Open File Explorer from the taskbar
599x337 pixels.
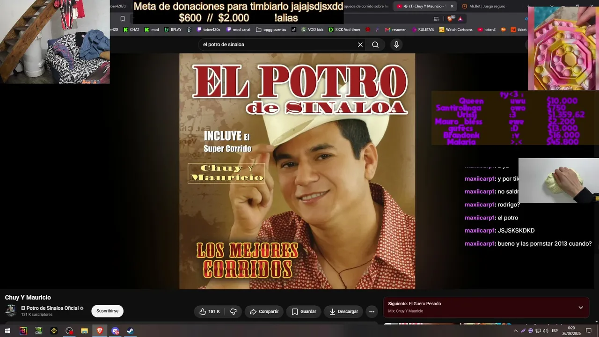click(x=84, y=331)
